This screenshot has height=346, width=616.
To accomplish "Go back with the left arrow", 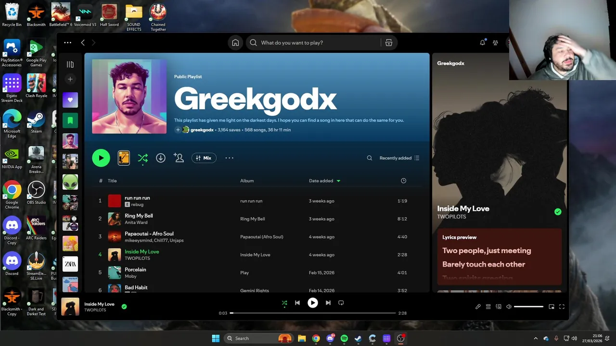I will click(x=83, y=43).
